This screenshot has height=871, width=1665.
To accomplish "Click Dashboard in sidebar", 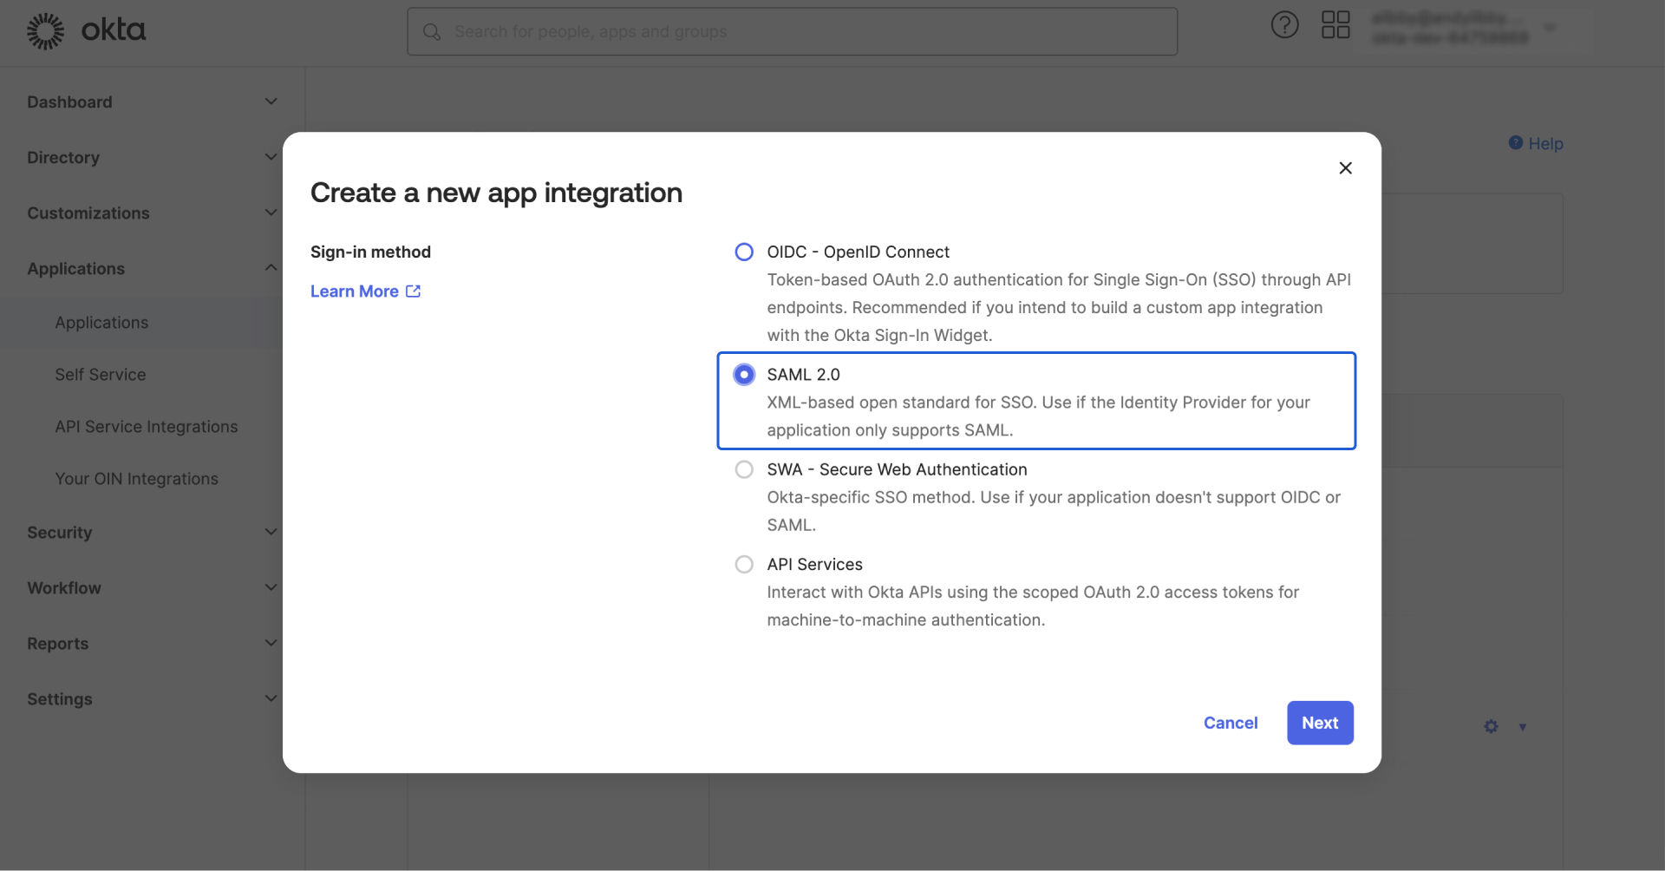I will pyautogui.click(x=69, y=102).
